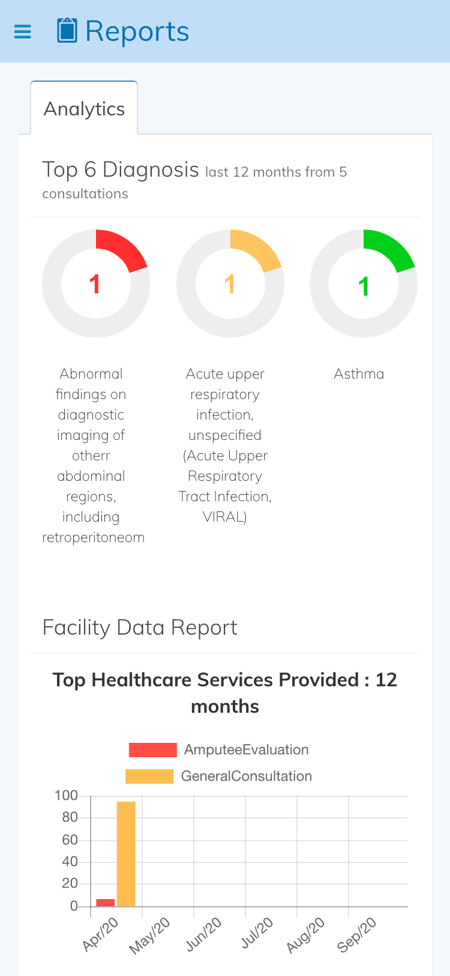Select the short red AmputeeEvaluation bar
The image size is (450, 976).
106,902
